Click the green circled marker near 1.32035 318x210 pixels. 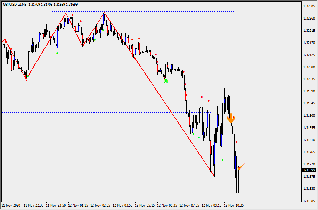[x=166, y=81]
